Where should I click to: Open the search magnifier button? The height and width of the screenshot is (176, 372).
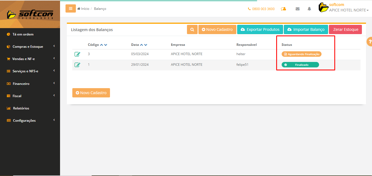click(x=192, y=29)
